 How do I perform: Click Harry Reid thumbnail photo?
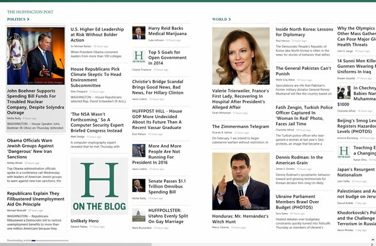pos(139,33)
